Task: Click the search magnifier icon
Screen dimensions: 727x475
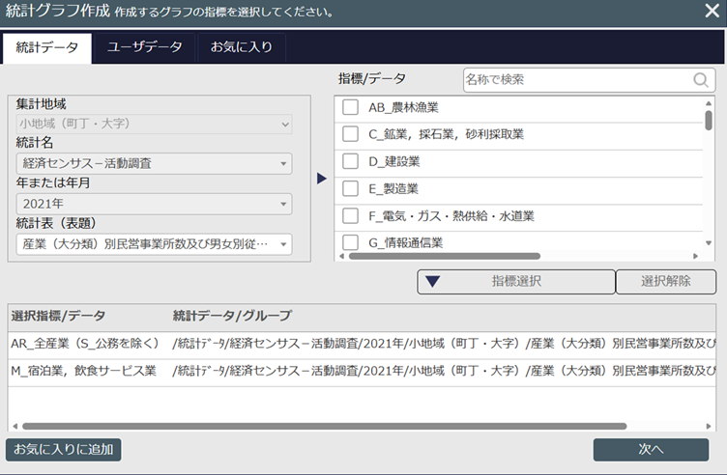Action: click(700, 79)
